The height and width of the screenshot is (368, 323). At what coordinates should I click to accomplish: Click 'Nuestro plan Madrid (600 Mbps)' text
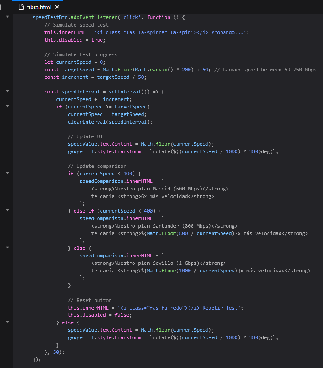(x=158, y=189)
